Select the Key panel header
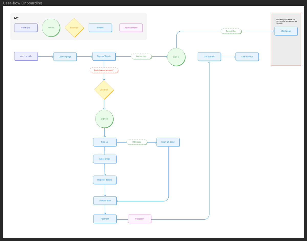This screenshot has height=241, width=307. 16,18
